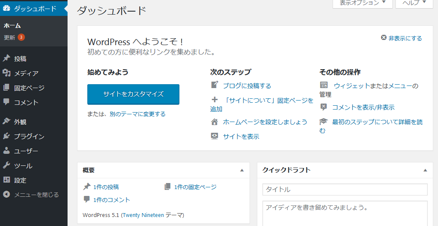The image size is (438, 226).
Task: Click the paintbrush icon beside 外観
Action: [x=7, y=121]
